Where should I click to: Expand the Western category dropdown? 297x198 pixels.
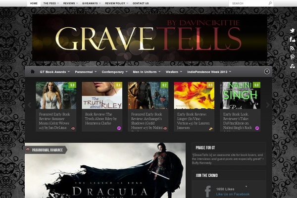click(181, 72)
